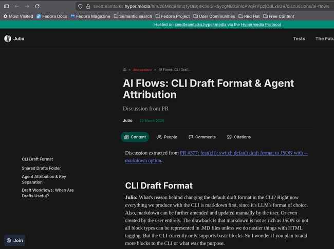
Task: Open the Citations tab
Action: click(239, 137)
